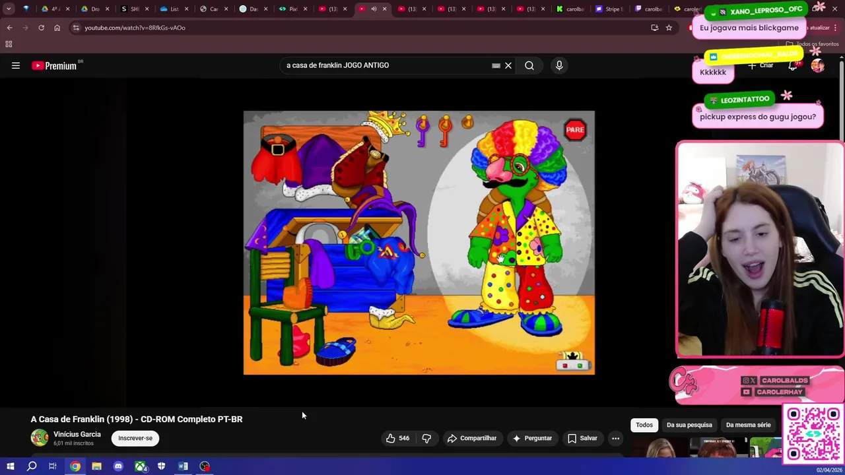Viewport: 845px width, 475px height.
Task: Reload the page with the refresh icon
Action: pyautogui.click(x=41, y=28)
